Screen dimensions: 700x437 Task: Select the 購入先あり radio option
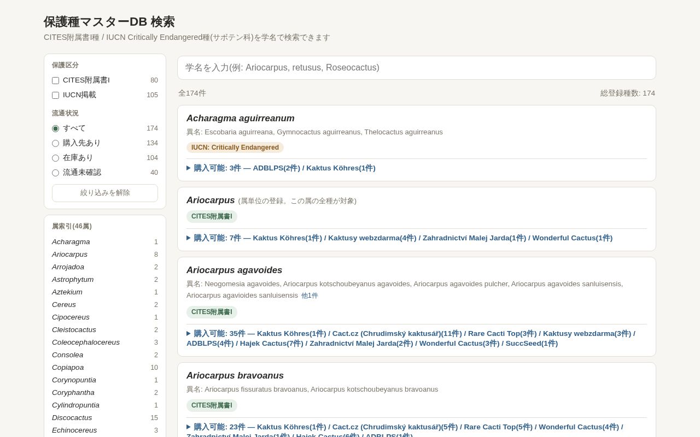(x=55, y=143)
